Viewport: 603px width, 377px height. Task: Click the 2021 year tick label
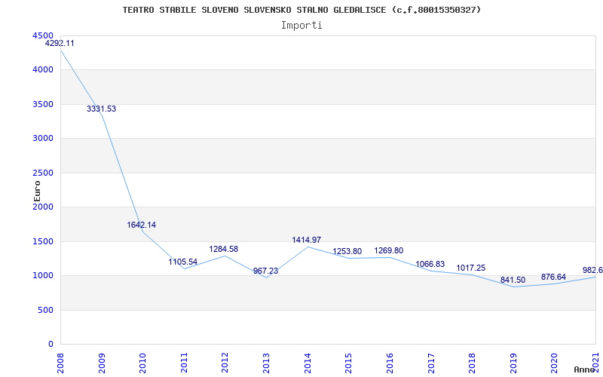click(595, 363)
